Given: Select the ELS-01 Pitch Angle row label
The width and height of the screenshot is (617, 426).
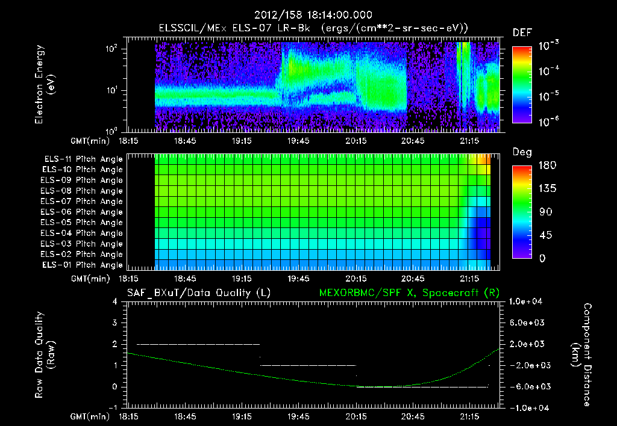Looking at the screenshot, I should [x=83, y=265].
